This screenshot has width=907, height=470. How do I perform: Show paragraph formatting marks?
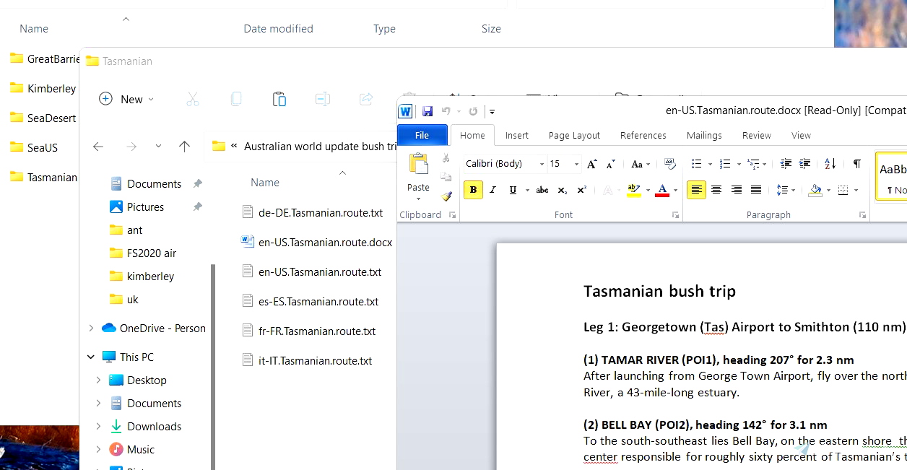(856, 164)
